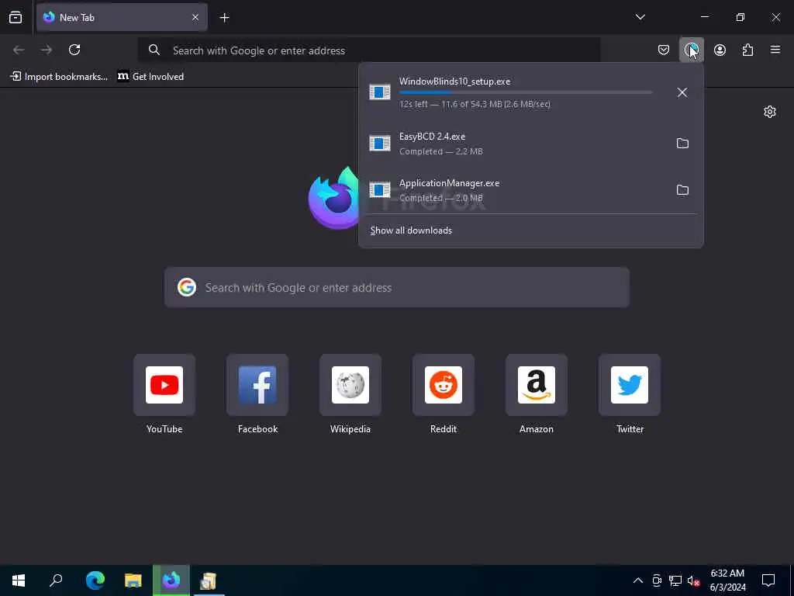Show EasyBCD 2.4.exe in folder
The width and height of the screenshot is (794, 596).
(x=682, y=144)
